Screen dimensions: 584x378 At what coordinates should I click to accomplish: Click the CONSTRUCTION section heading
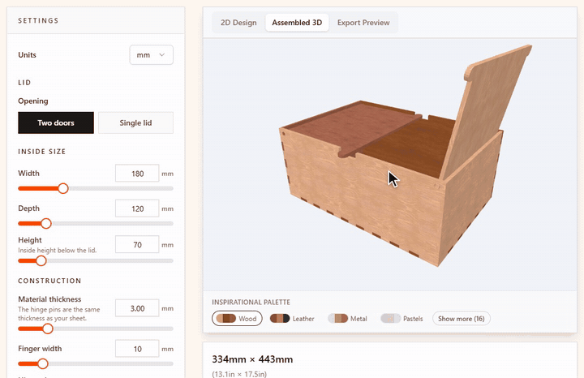[x=49, y=281]
